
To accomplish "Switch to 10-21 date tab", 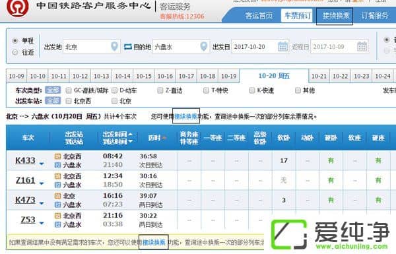I will tap(319, 77).
